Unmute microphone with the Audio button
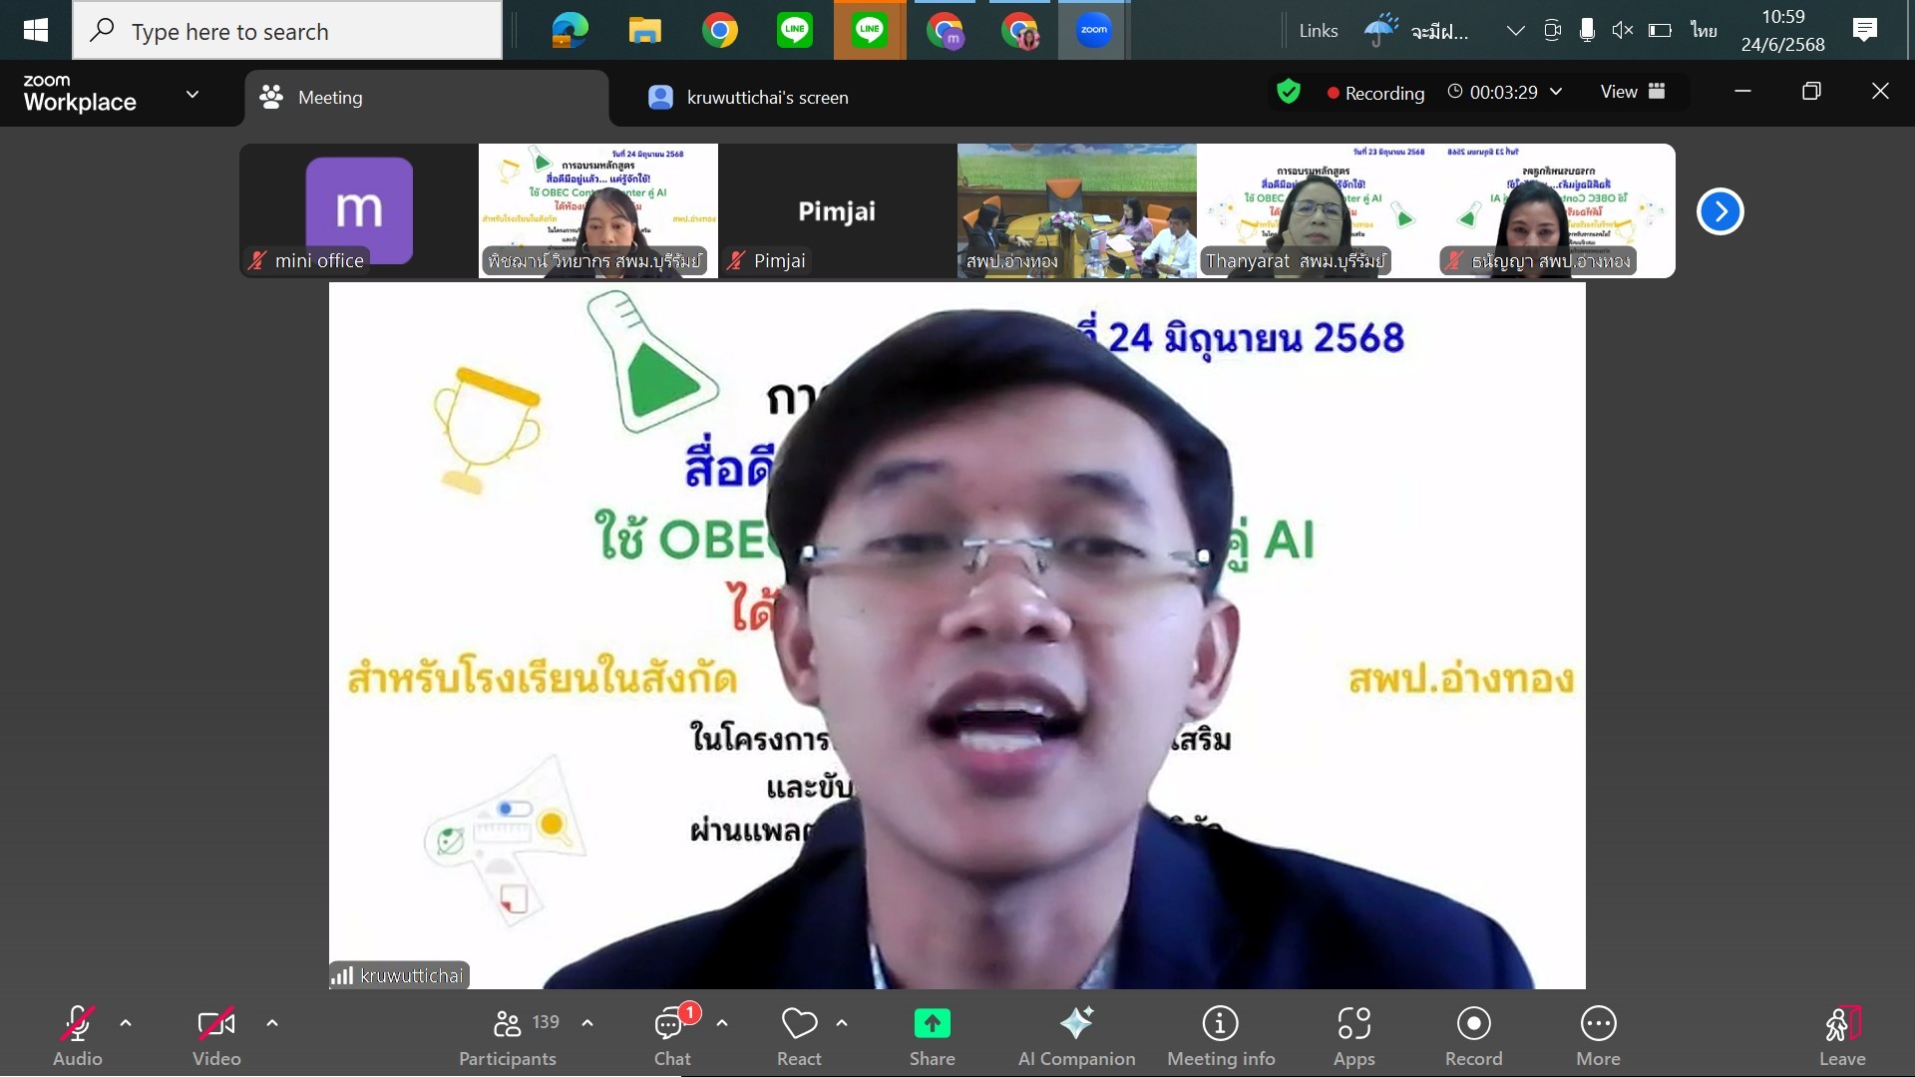Viewport: 1915px width, 1077px height. pos(78,1037)
